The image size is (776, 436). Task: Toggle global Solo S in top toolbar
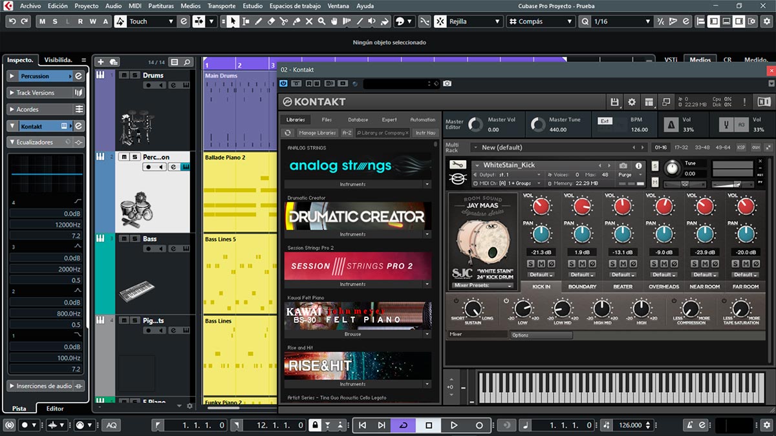(x=55, y=21)
